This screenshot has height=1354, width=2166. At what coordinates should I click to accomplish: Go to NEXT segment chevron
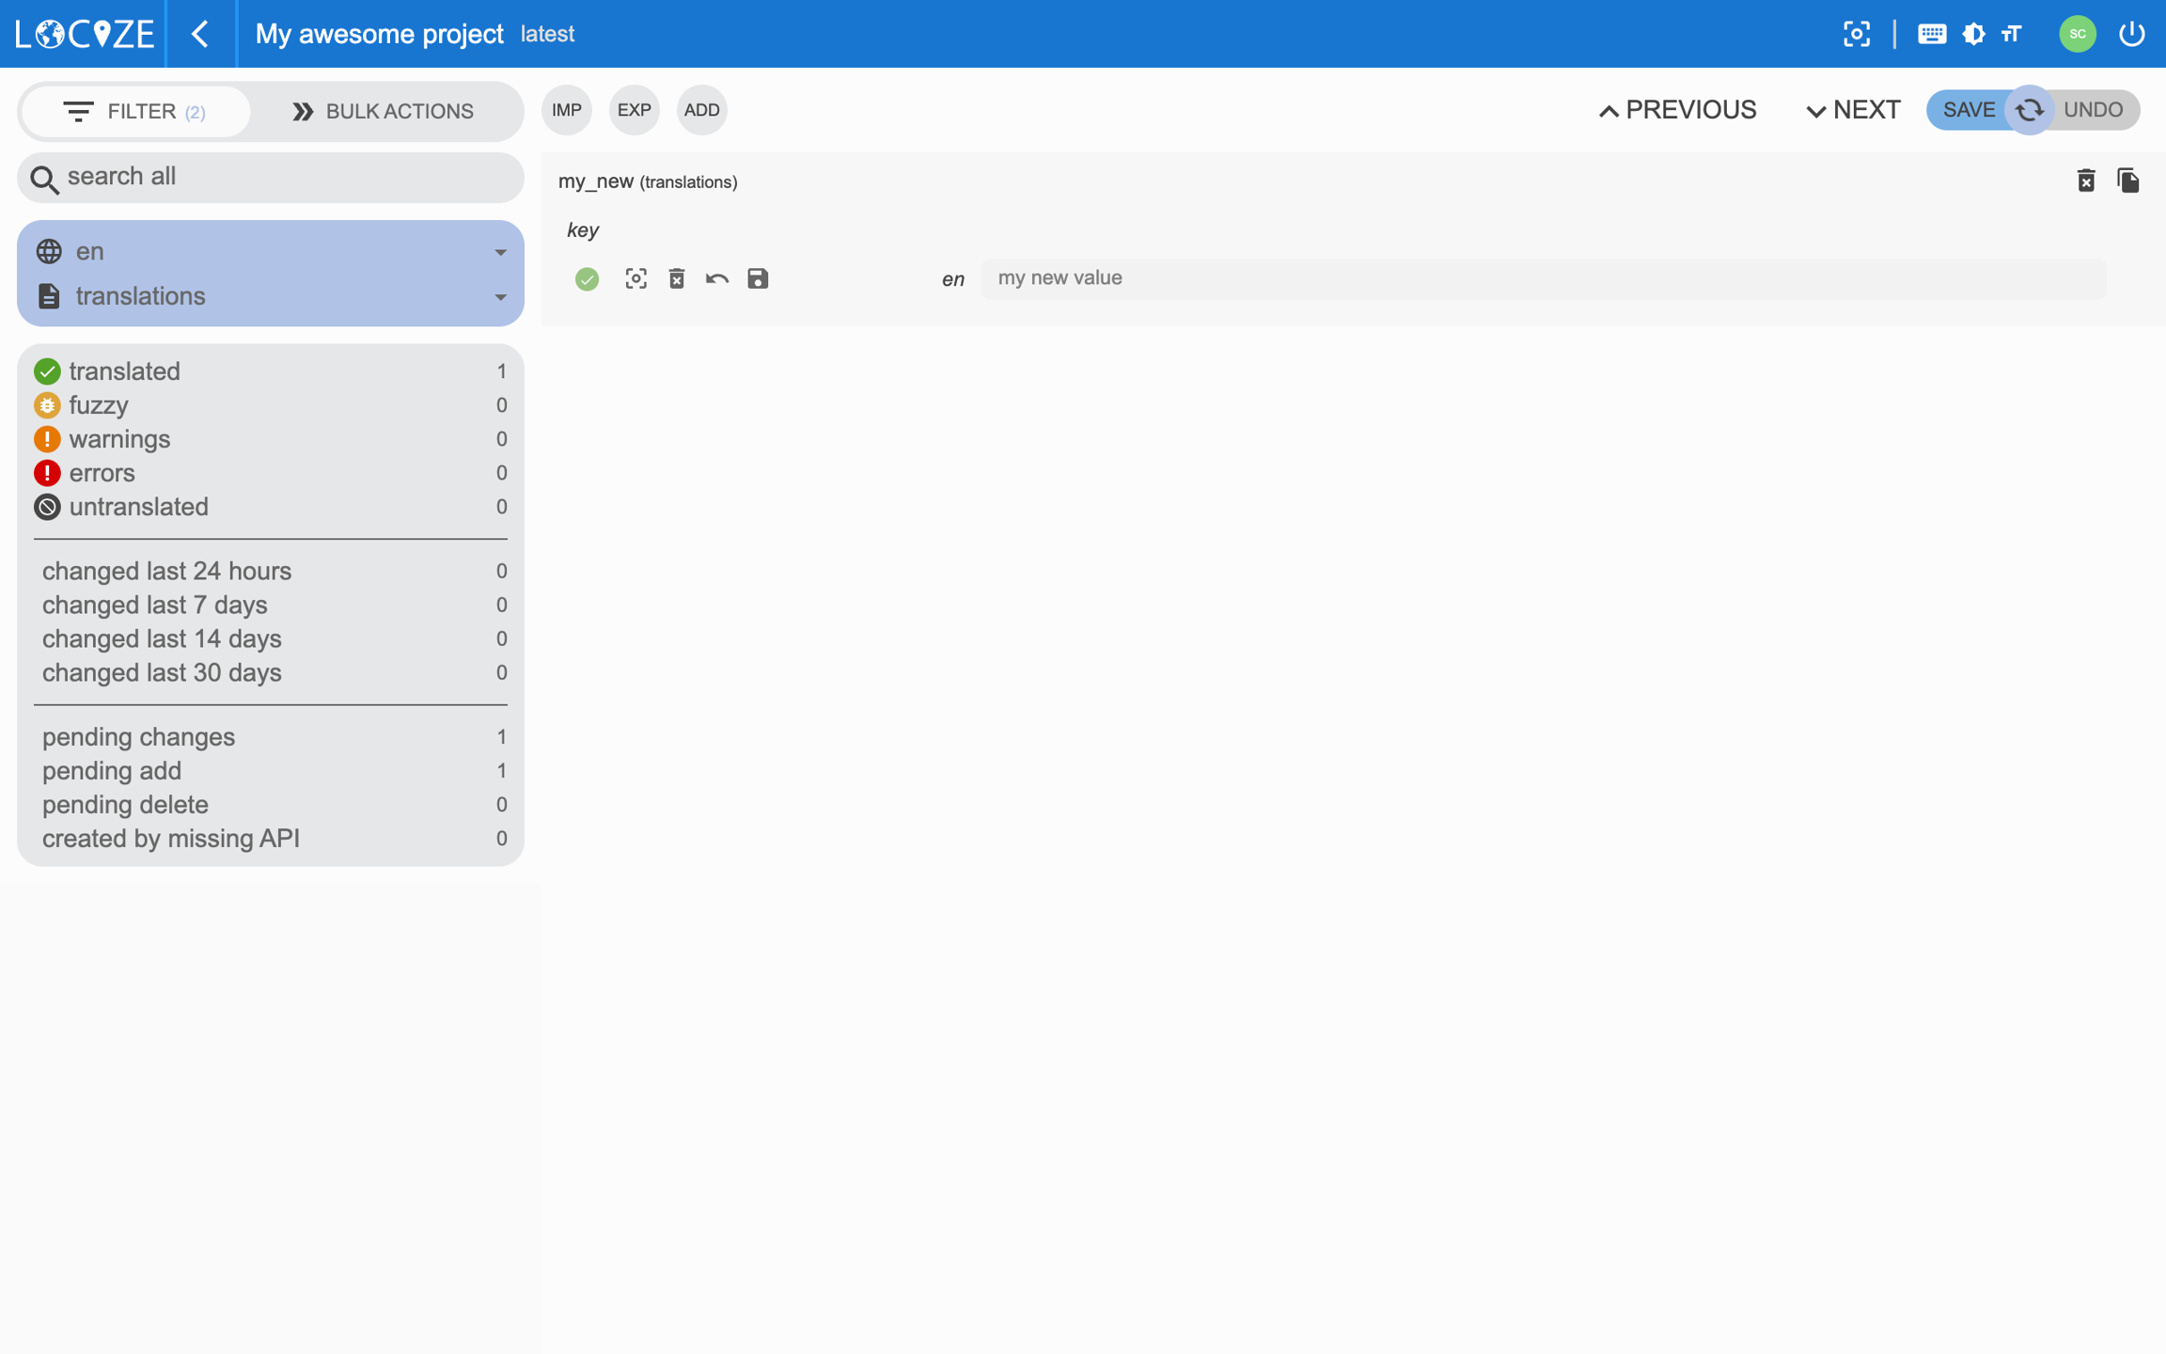[1852, 110]
